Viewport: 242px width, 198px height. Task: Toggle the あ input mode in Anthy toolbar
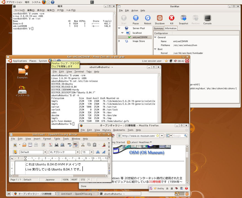(167, 188)
